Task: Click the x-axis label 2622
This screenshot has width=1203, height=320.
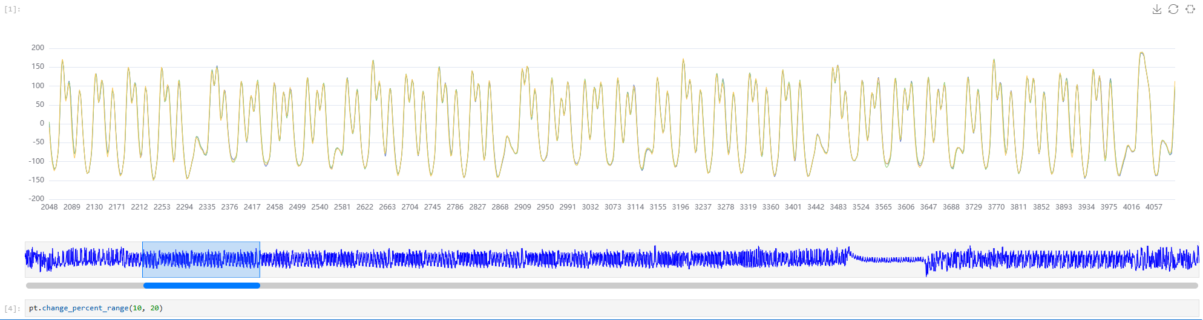Action: pos(364,207)
